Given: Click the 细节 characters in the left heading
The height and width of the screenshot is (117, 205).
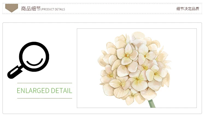Looking at the screenshot, I should pyautogui.click(x=36, y=9).
